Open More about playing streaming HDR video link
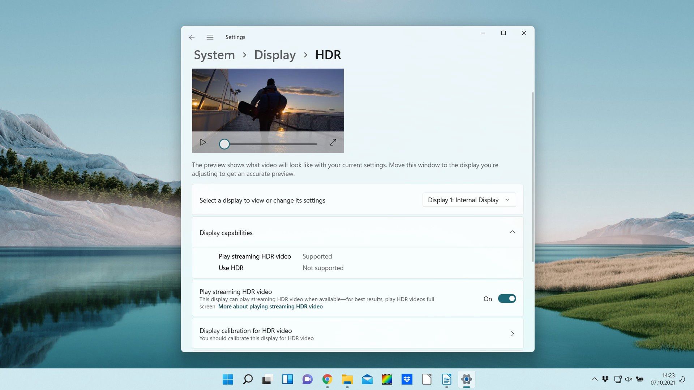 (x=270, y=307)
